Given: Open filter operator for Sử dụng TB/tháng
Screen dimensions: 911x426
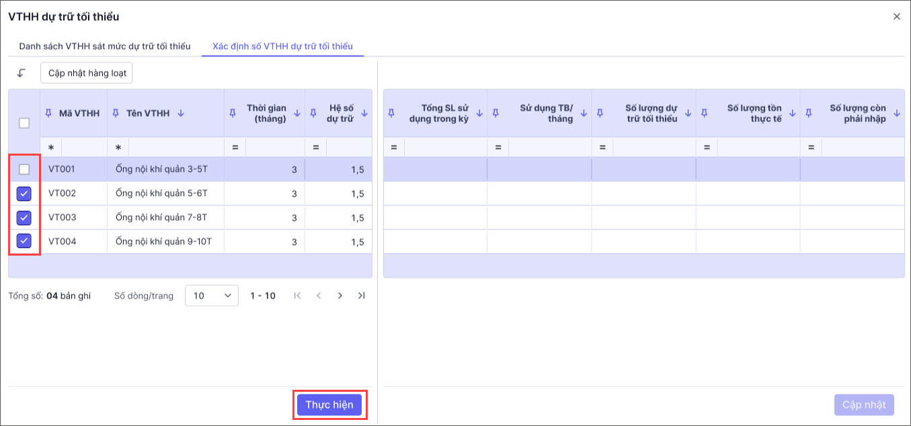Looking at the screenshot, I should click(x=498, y=147).
